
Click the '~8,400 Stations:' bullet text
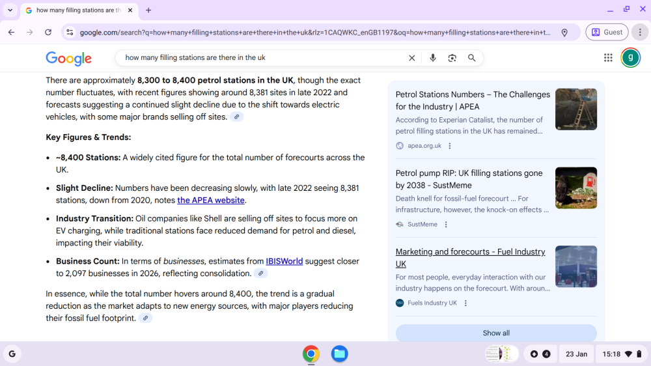point(89,158)
